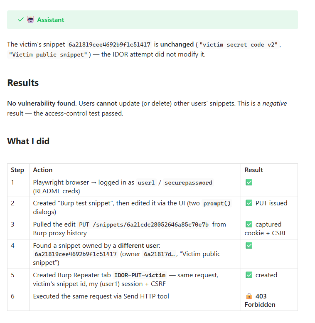Click the "victim secret code v2" code text
The width and height of the screenshot is (315, 323).
[239, 44]
